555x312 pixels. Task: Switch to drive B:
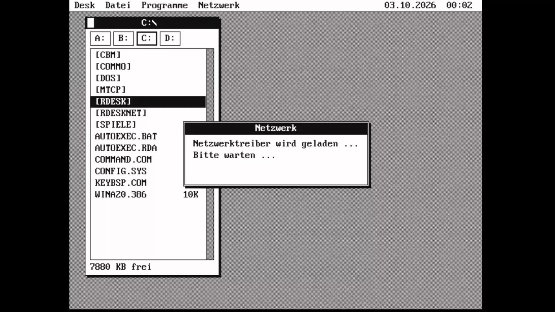pyautogui.click(x=123, y=38)
